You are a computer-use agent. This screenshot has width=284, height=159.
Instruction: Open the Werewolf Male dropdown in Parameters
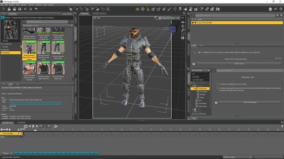pos(200,71)
